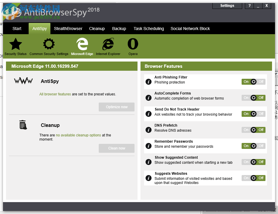Select the Microsoft Edge browser icon

point(82,44)
